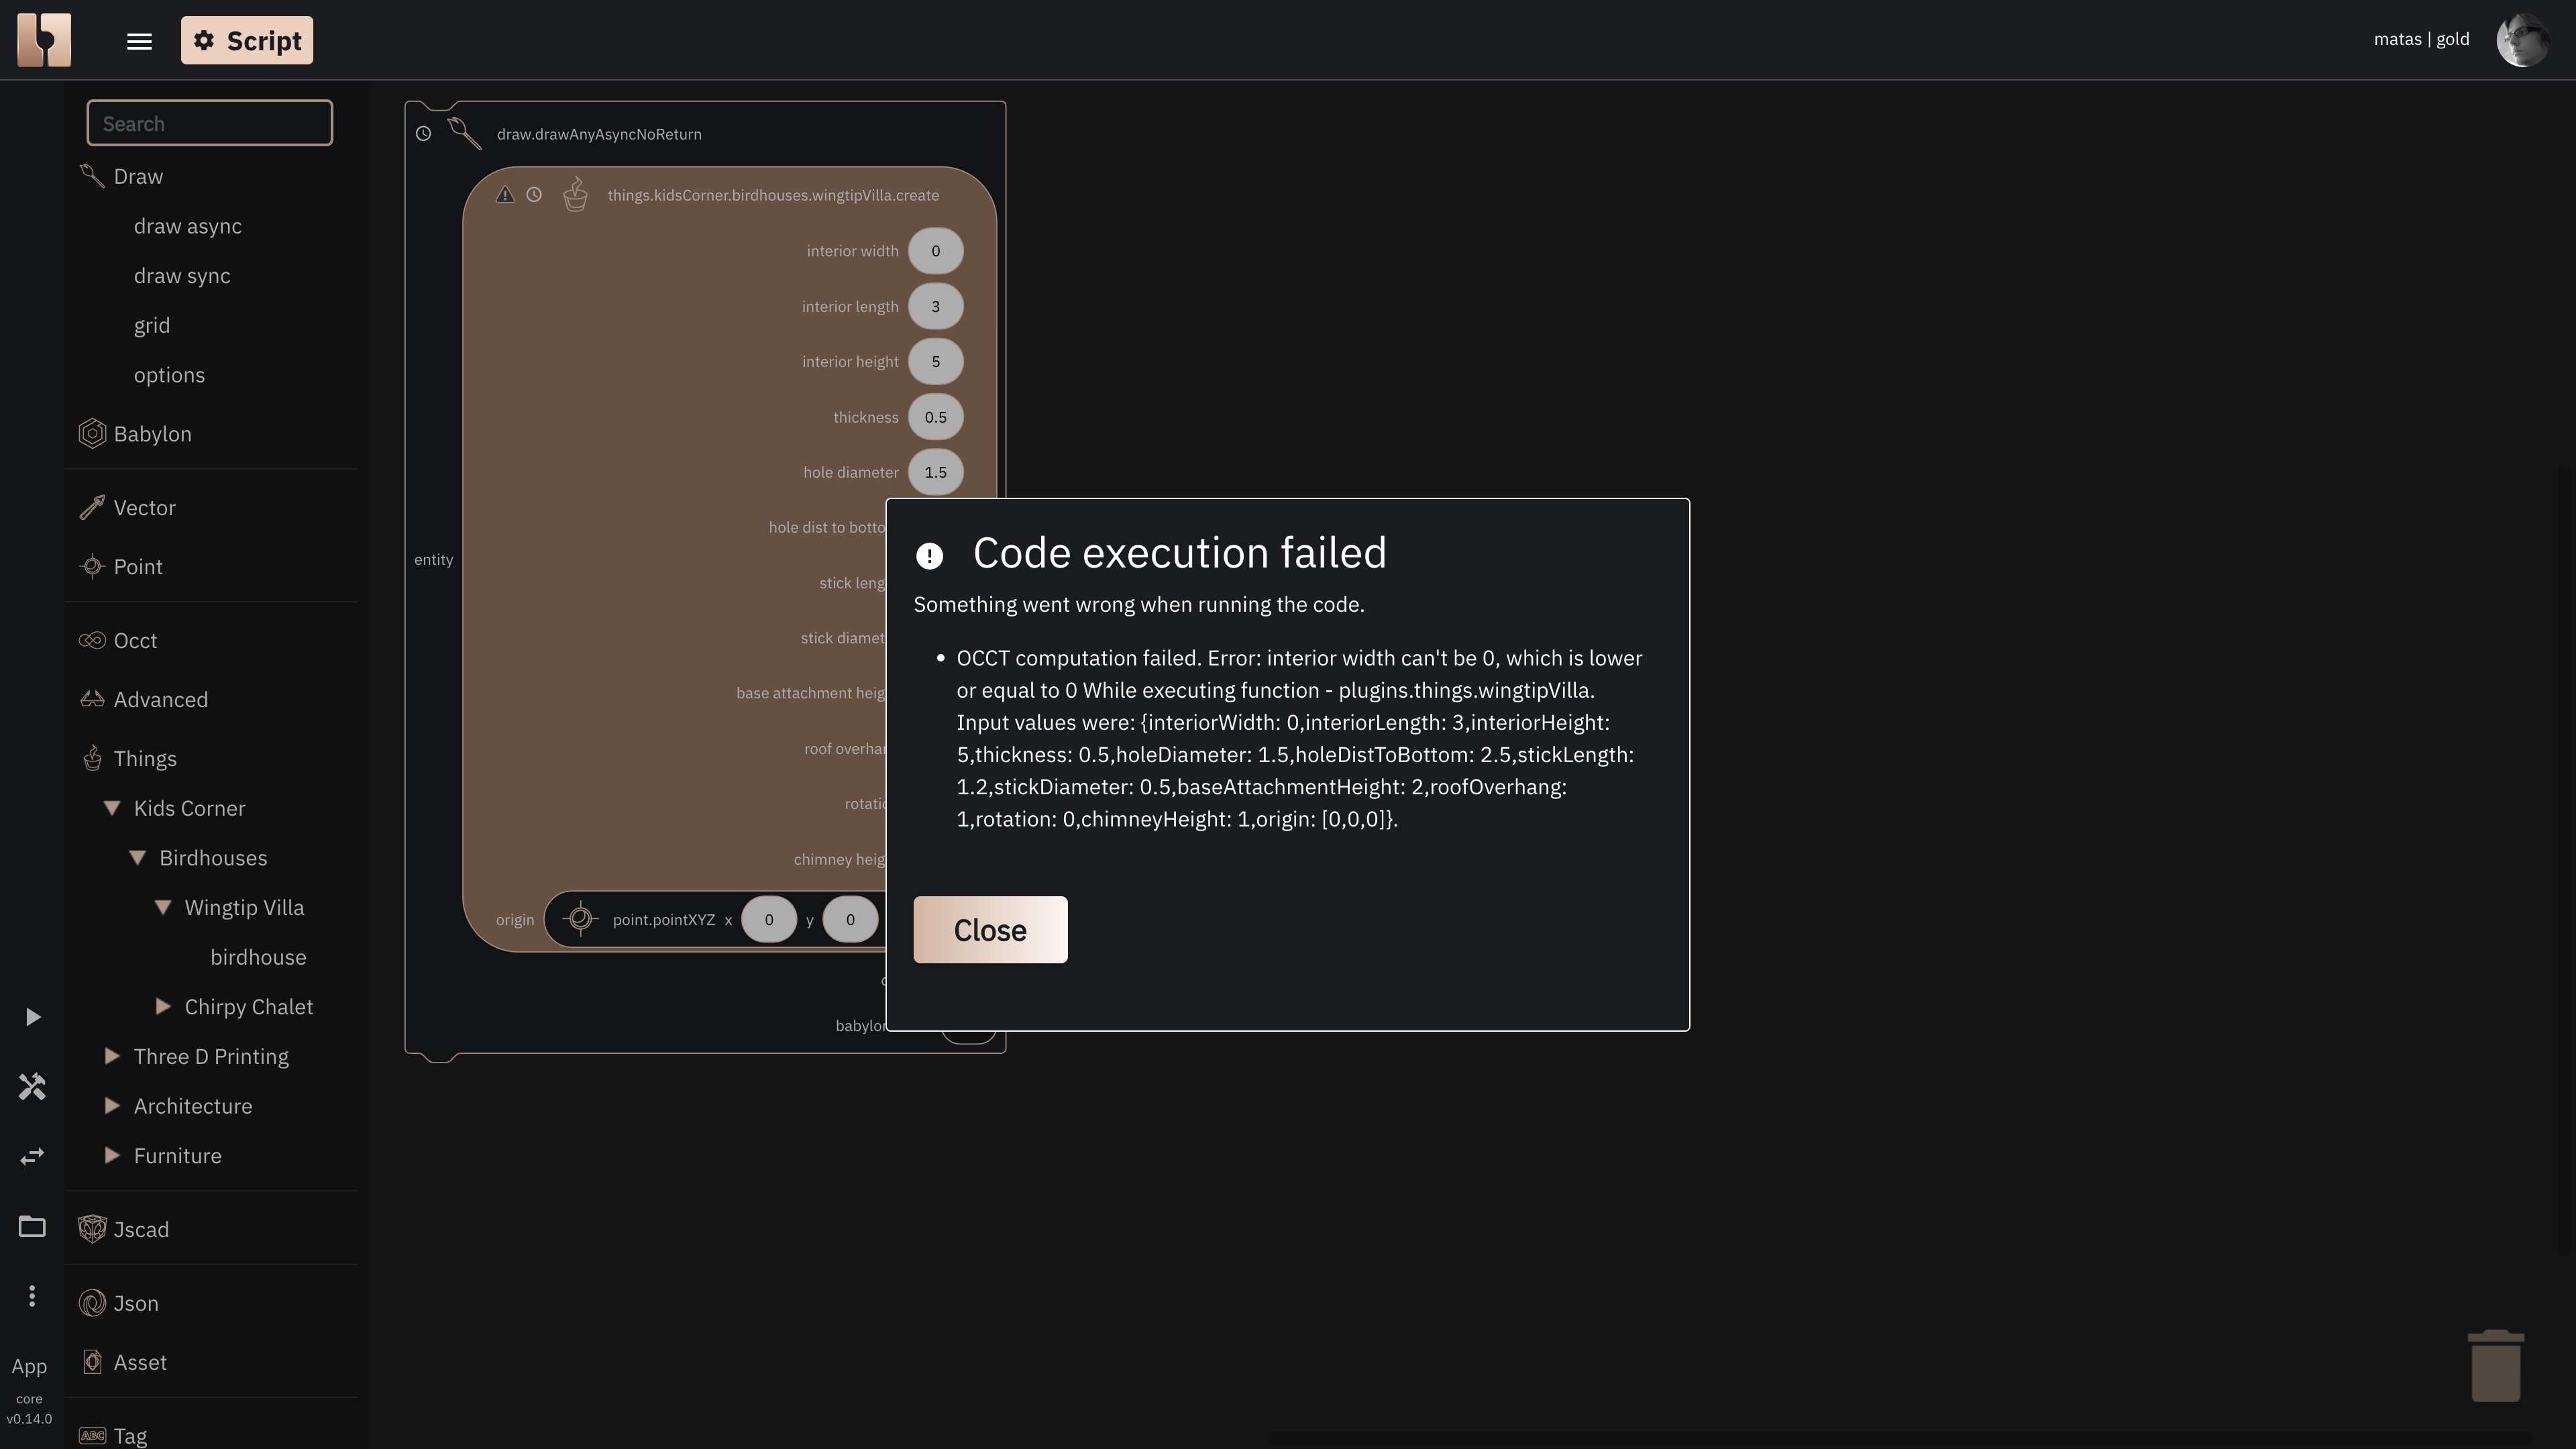2576x1449 pixels.
Task: Click the matas | gold username
Action: (x=2421, y=39)
